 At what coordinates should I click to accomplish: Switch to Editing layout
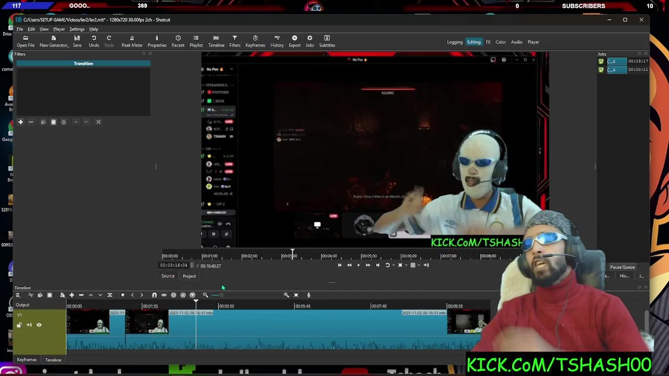pyautogui.click(x=474, y=42)
